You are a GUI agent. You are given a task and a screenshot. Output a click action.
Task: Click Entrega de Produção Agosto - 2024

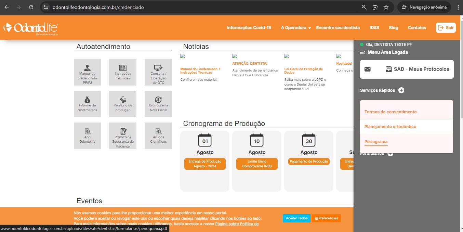point(205,164)
